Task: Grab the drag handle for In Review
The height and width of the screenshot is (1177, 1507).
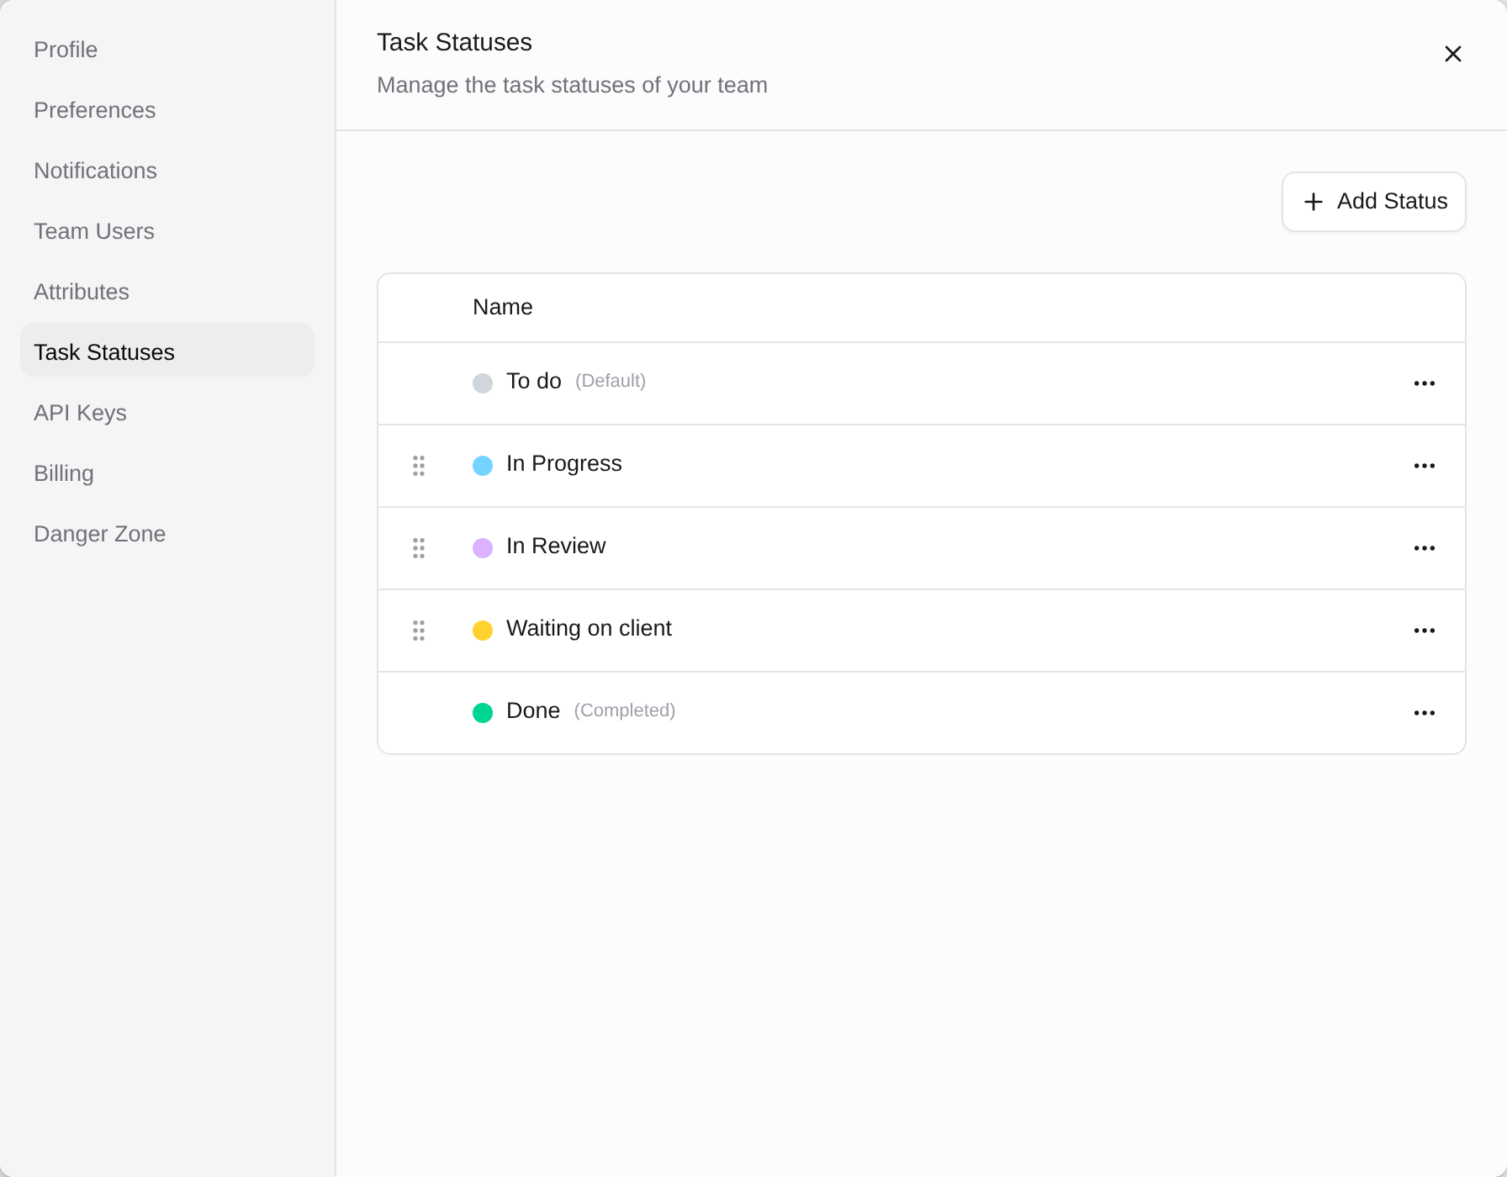Action: click(419, 548)
